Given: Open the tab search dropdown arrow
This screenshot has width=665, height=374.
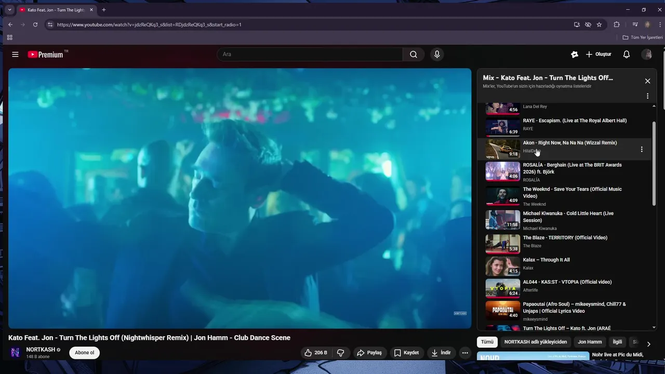Looking at the screenshot, I should pyautogui.click(x=9, y=10).
